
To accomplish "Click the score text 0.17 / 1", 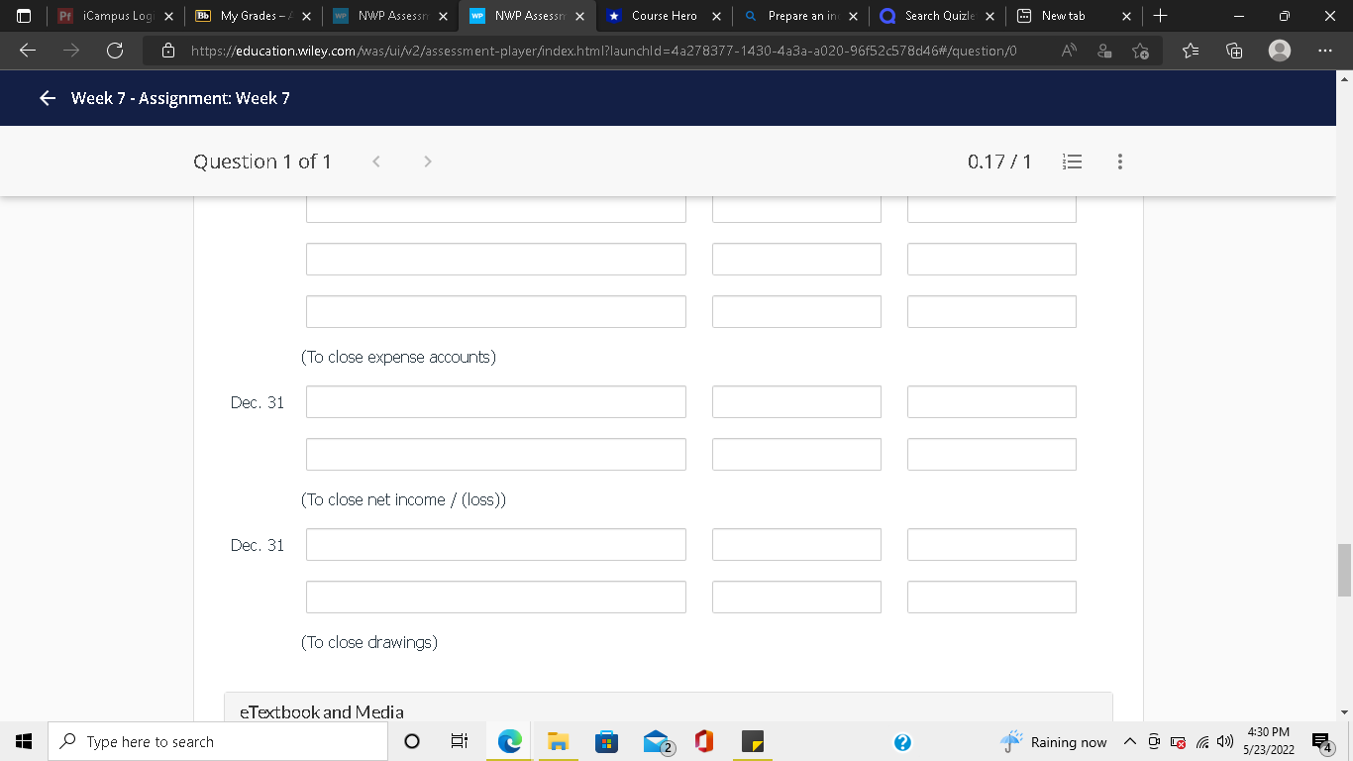I will click(999, 162).
